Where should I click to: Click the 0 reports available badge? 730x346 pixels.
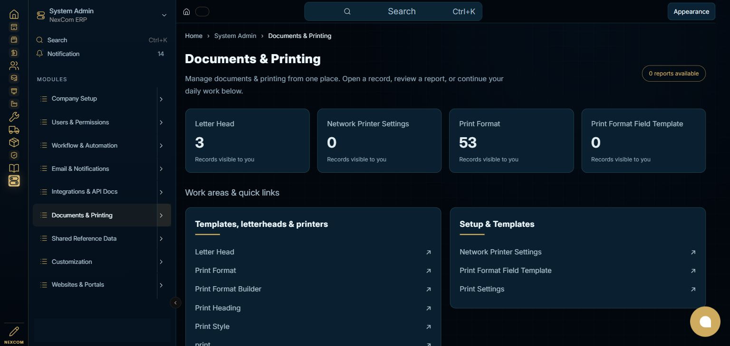click(673, 74)
